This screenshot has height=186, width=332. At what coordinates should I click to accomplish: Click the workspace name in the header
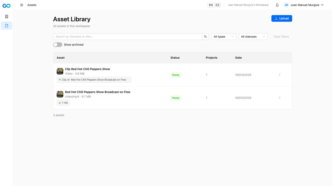[x=248, y=5]
